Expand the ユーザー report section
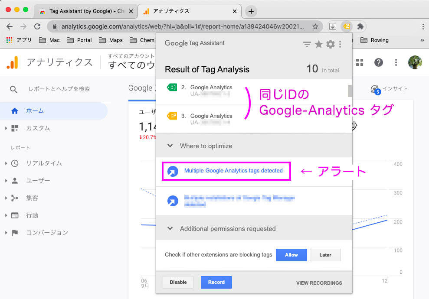The height and width of the screenshot is (299, 429). (6, 181)
